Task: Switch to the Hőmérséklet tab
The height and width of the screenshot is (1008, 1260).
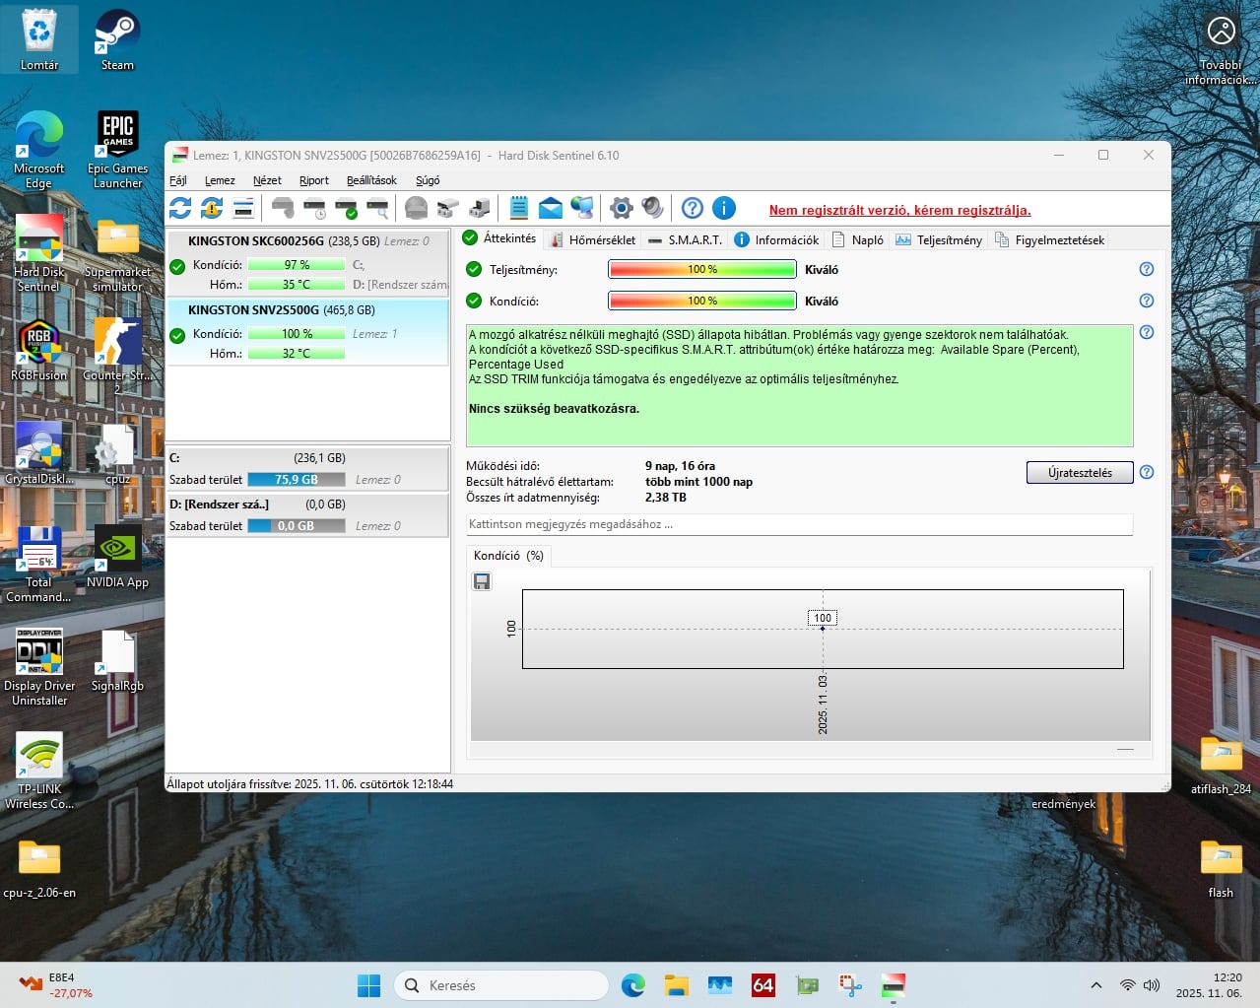Action: [x=592, y=239]
